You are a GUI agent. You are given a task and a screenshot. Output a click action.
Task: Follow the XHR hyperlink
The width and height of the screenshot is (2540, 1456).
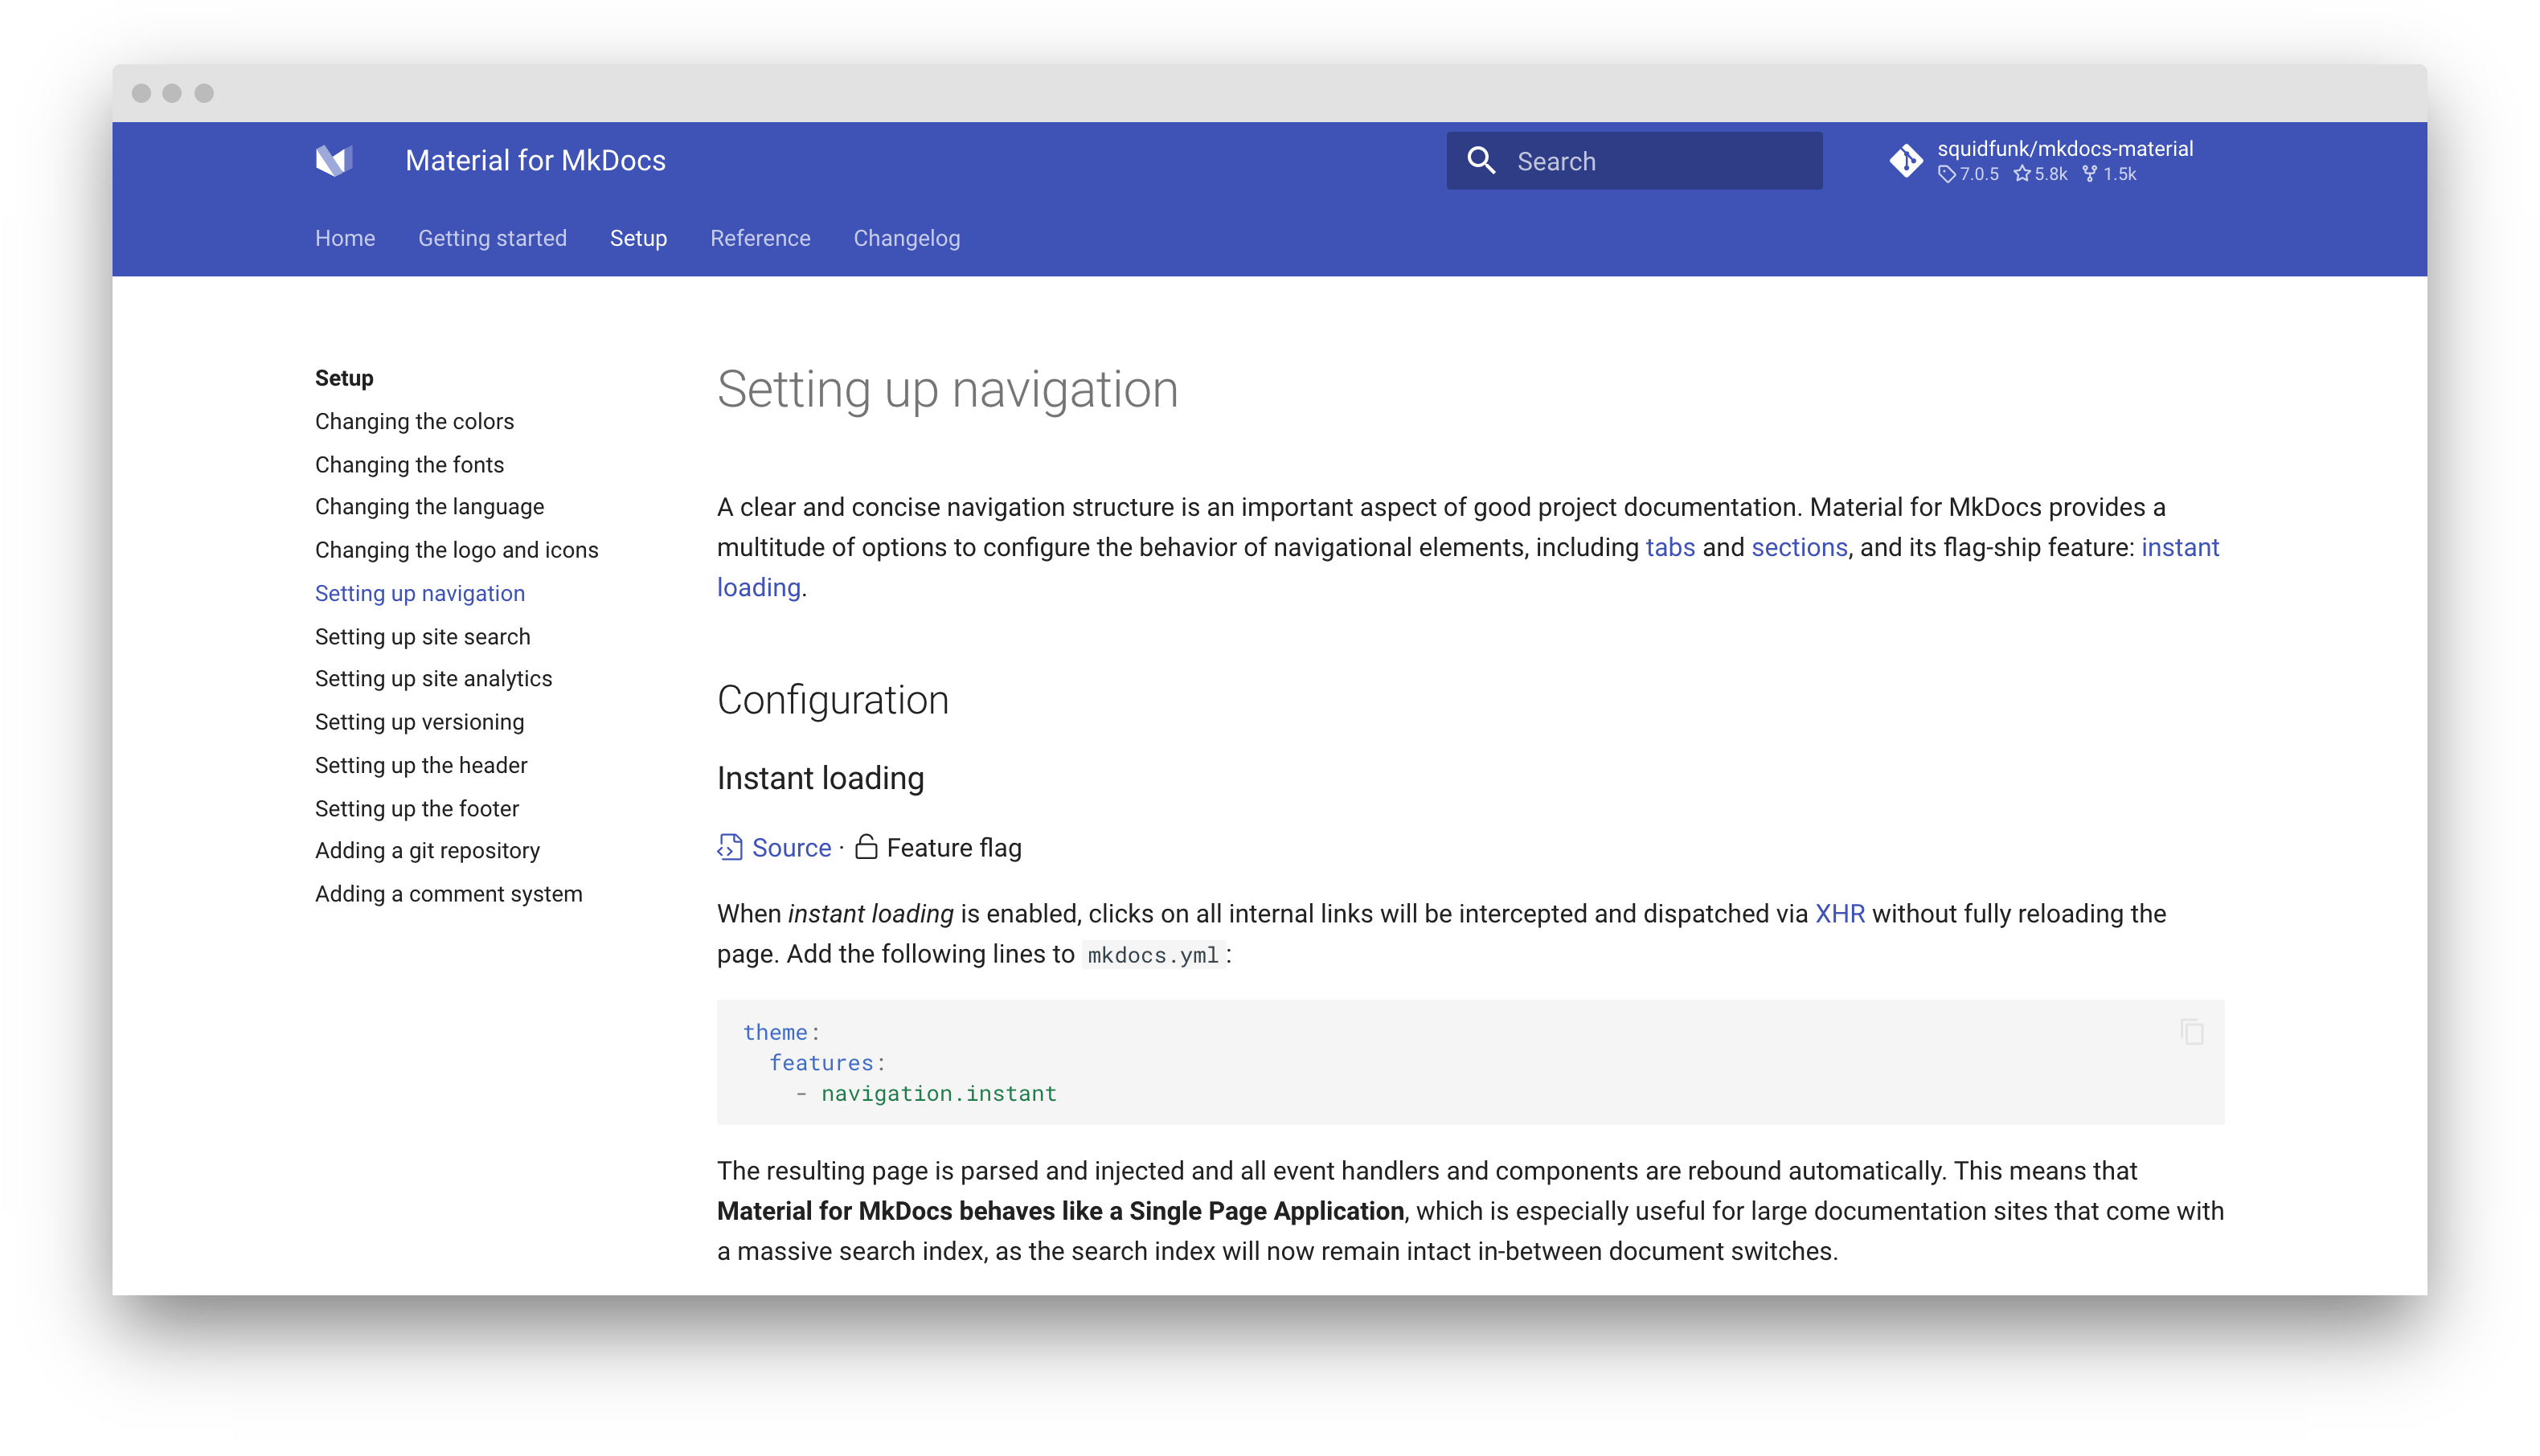click(x=1839, y=914)
